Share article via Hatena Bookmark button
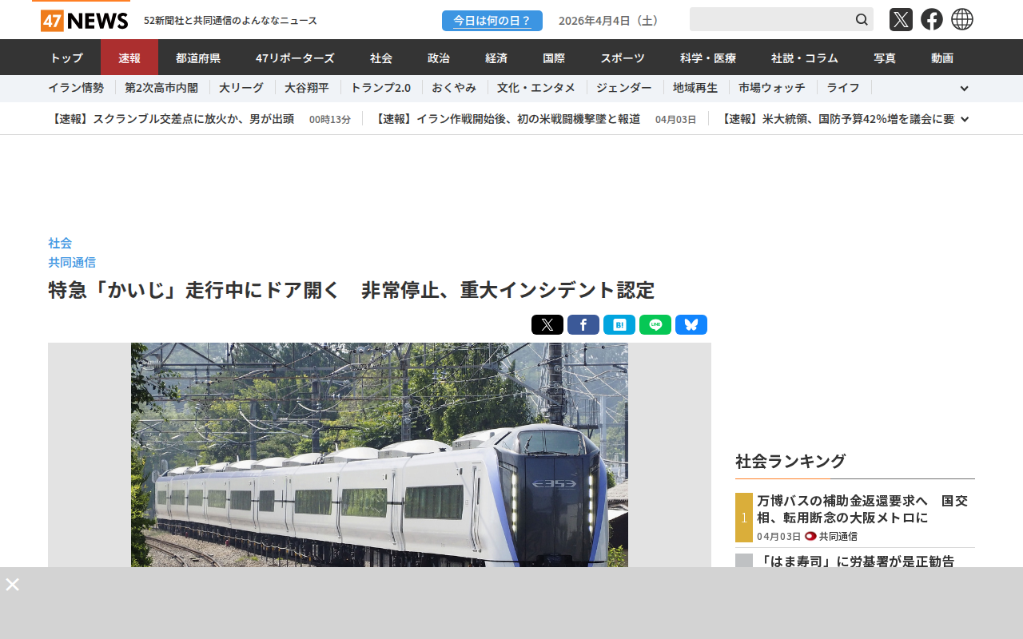Image resolution: width=1023 pixels, height=639 pixels. pos(619,325)
